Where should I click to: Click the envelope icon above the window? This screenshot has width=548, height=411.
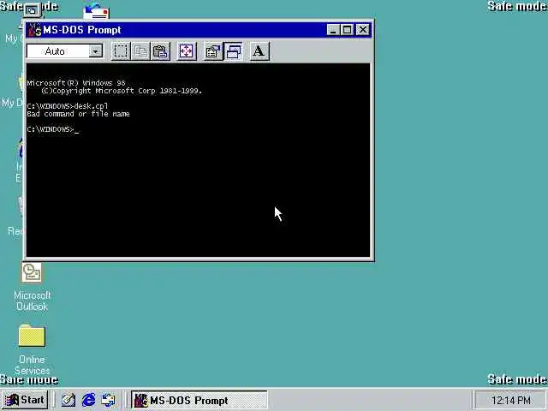point(96,10)
